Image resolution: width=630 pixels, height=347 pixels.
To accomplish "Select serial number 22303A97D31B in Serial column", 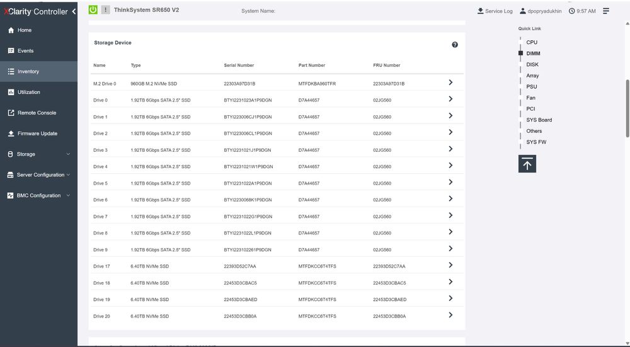I will pyautogui.click(x=239, y=84).
